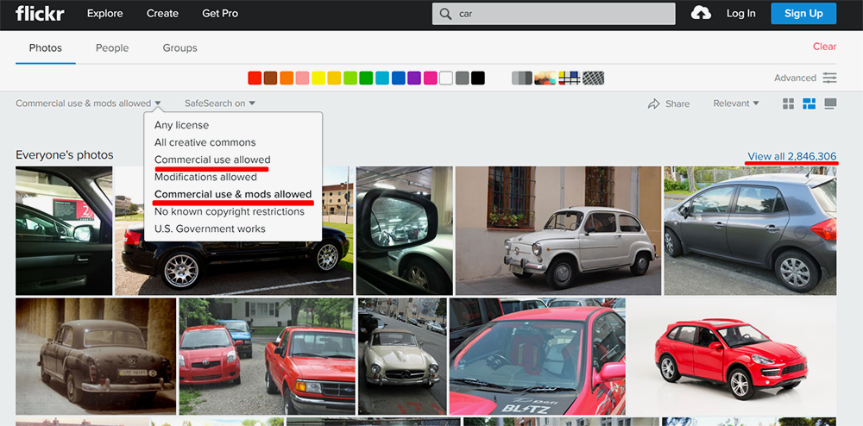This screenshot has height=426, width=863.
Task: Pick the gray color swatch
Action: 462,78
